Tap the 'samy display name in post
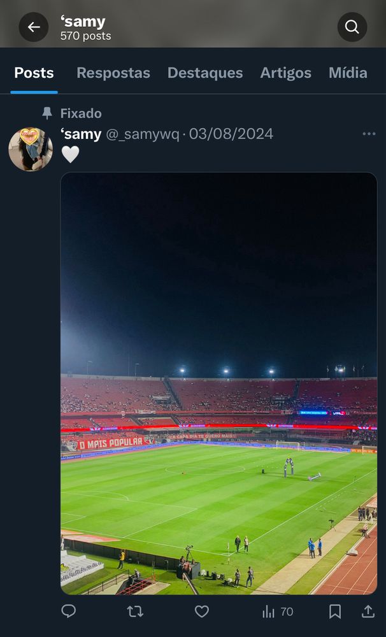This screenshot has height=637, width=386. [x=81, y=134]
